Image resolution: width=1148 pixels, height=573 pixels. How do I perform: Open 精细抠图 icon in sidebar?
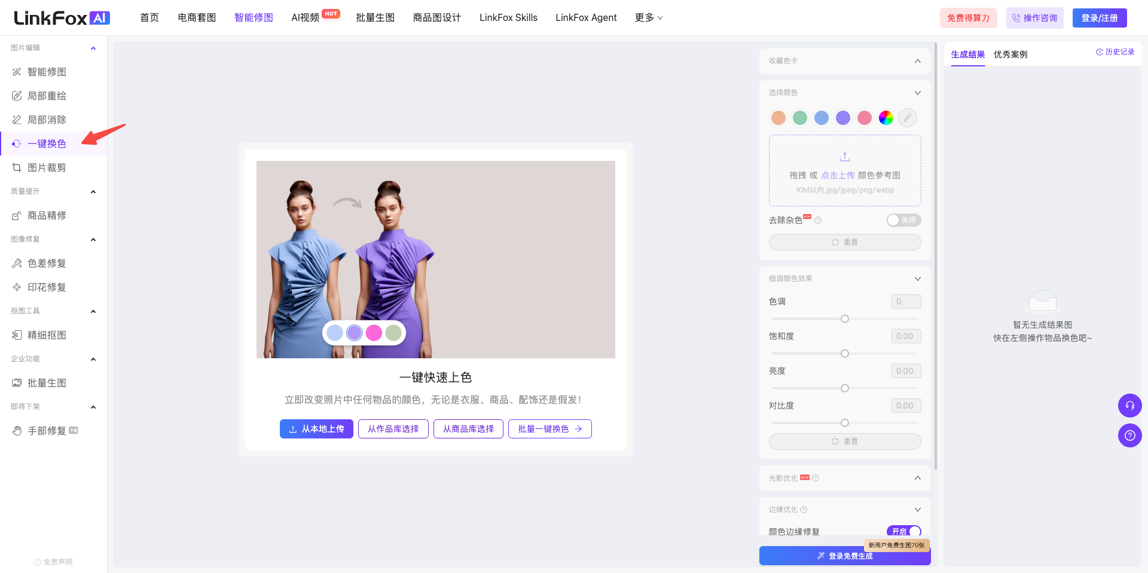pyautogui.click(x=17, y=335)
